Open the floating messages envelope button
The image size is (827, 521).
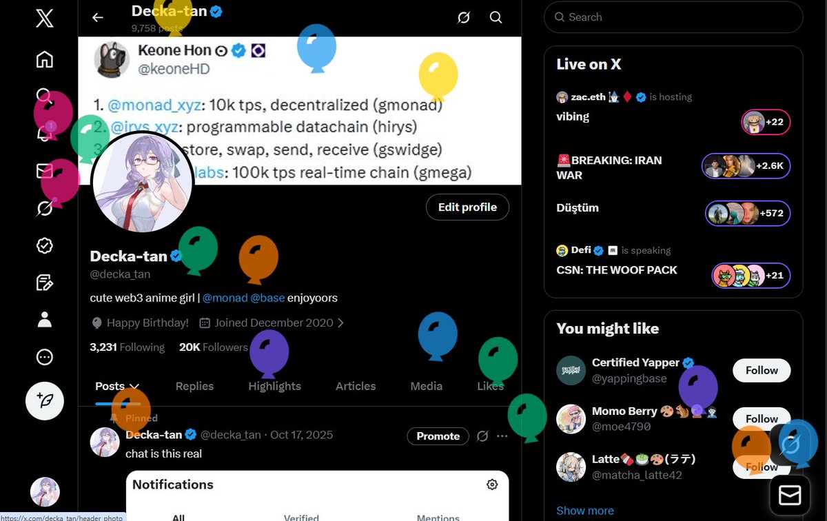[790, 496]
